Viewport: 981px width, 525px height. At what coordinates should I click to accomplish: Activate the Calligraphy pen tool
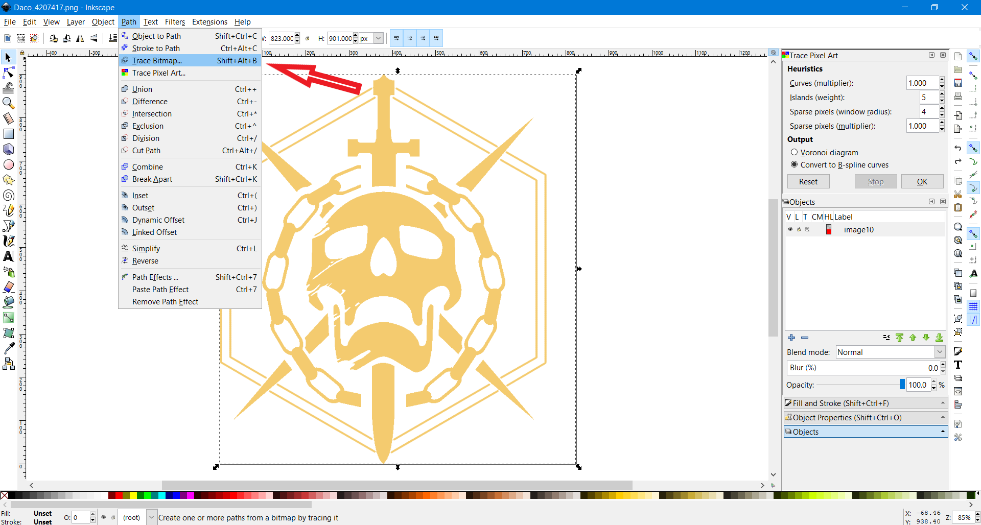pyautogui.click(x=8, y=241)
